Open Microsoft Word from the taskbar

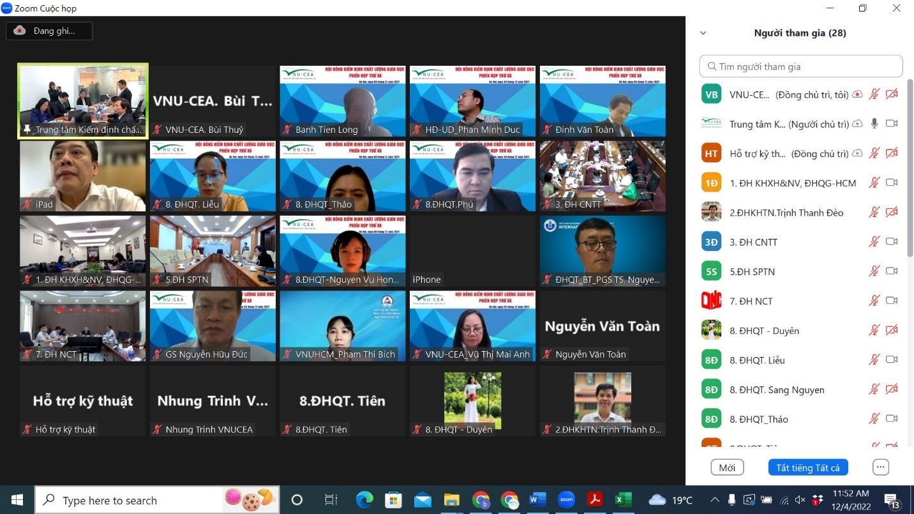pyautogui.click(x=537, y=500)
